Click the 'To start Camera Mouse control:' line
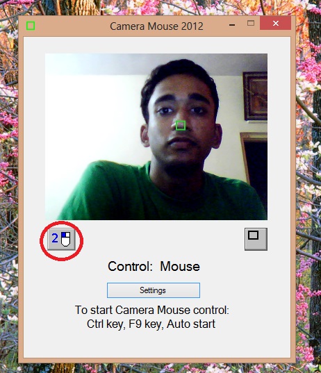This screenshot has height=373, width=321. [x=152, y=310]
